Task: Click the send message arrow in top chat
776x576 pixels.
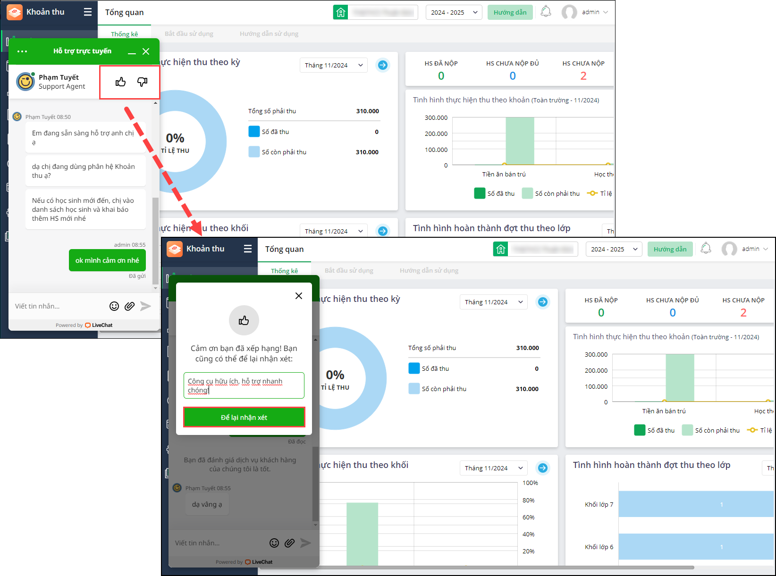Action: (x=146, y=306)
